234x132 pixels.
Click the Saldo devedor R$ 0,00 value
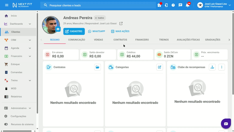click(95, 56)
